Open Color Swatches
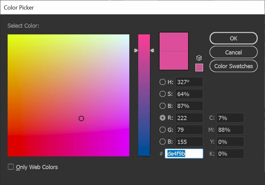Viewport: 265px width, 185px height. (234, 66)
